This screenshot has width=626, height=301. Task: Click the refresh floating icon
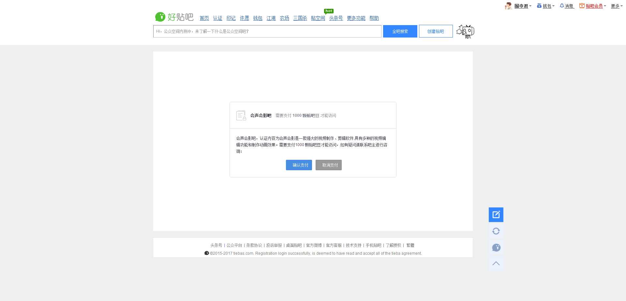point(496,231)
